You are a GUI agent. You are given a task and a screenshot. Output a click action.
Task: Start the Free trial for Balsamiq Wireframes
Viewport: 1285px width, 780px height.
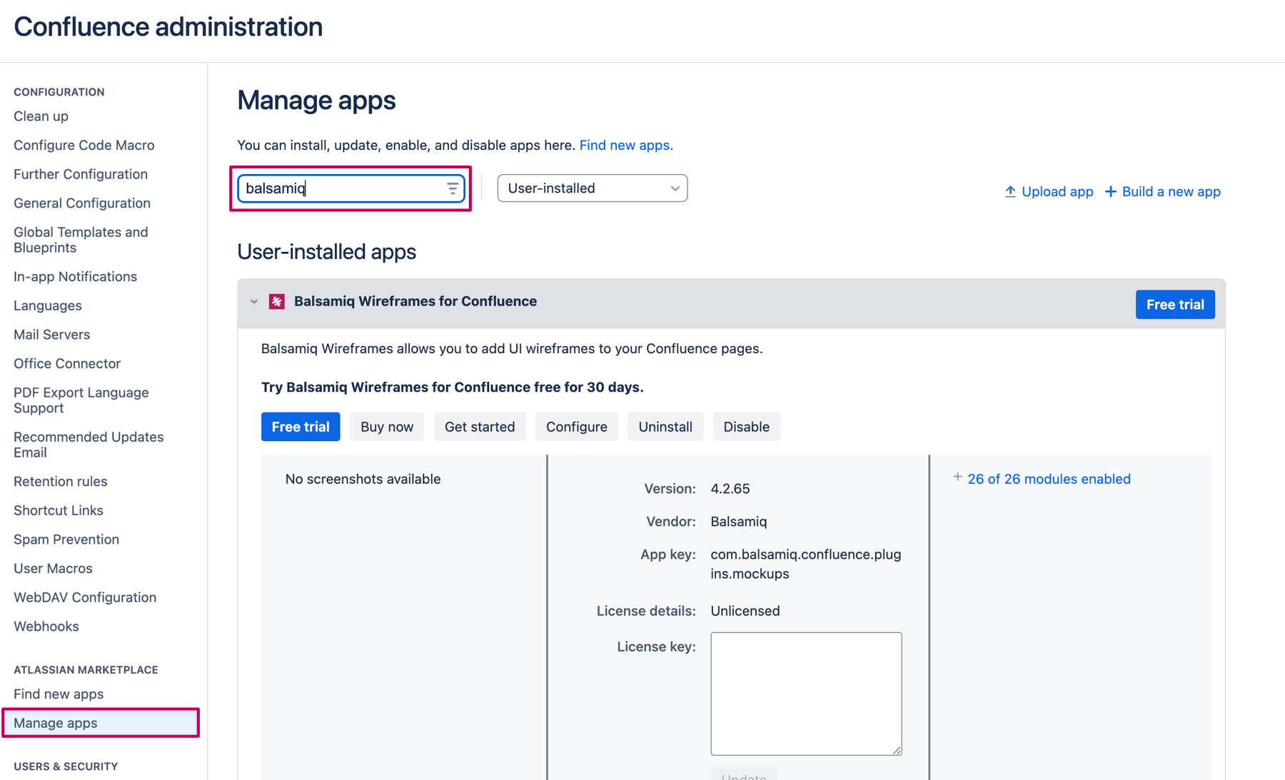pyautogui.click(x=301, y=427)
